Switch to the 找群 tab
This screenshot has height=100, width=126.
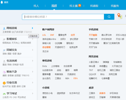pyautogui.click(x=54, y=6)
